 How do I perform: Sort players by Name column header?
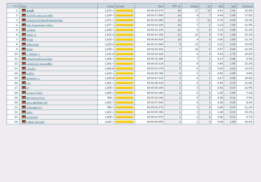tap(23, 6)
